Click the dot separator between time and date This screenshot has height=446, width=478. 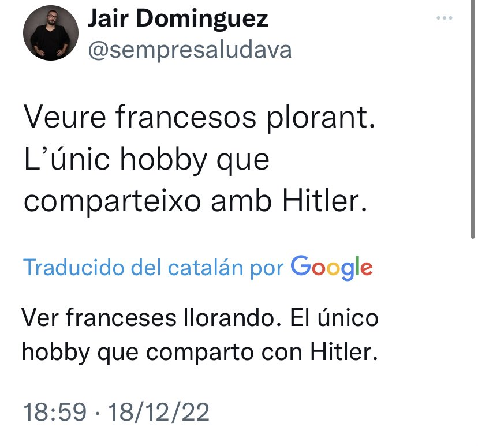(97, 413)
